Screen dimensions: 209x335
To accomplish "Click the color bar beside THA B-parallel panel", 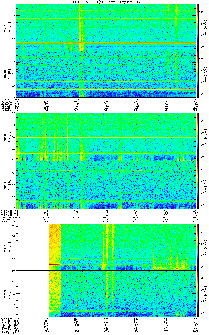I will [198, 74].
